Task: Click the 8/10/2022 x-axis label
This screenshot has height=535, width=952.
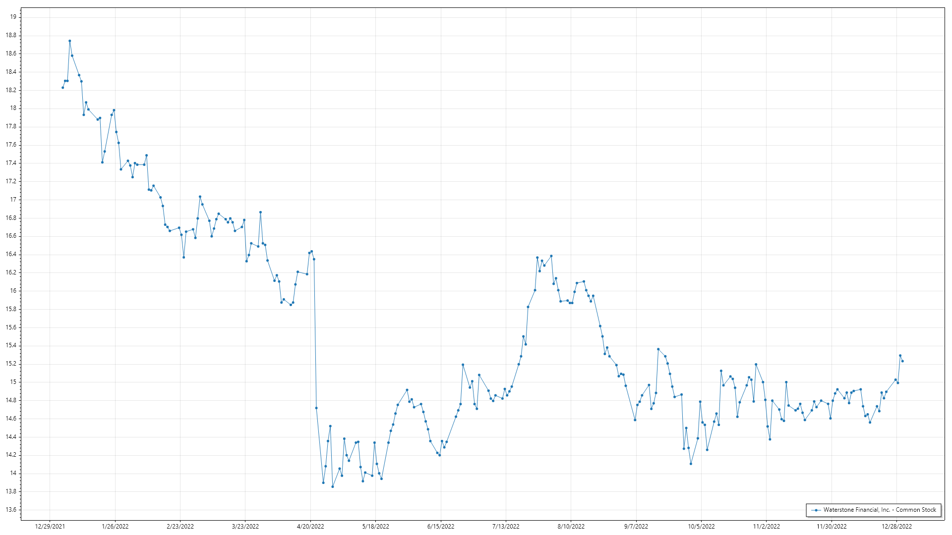Action: coord(571,526)
